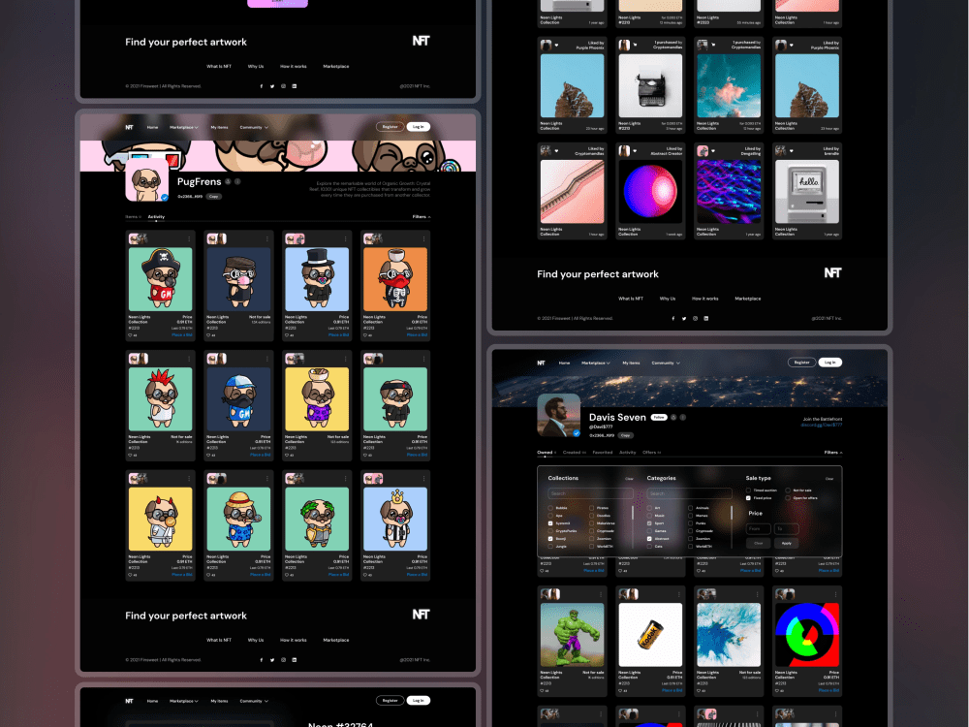969x727 pixels.
Task: Click verified badge on Davis Seven avatar
Action: pyautogui.click(x=577, y=433)
